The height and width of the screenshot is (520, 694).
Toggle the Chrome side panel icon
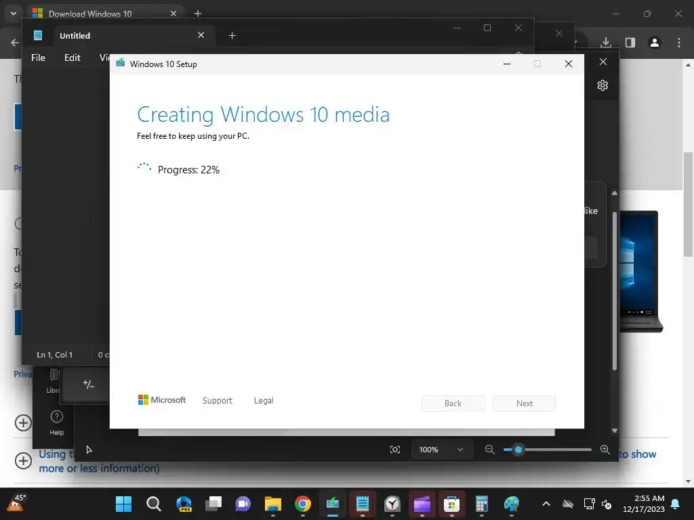click(630, 43)
